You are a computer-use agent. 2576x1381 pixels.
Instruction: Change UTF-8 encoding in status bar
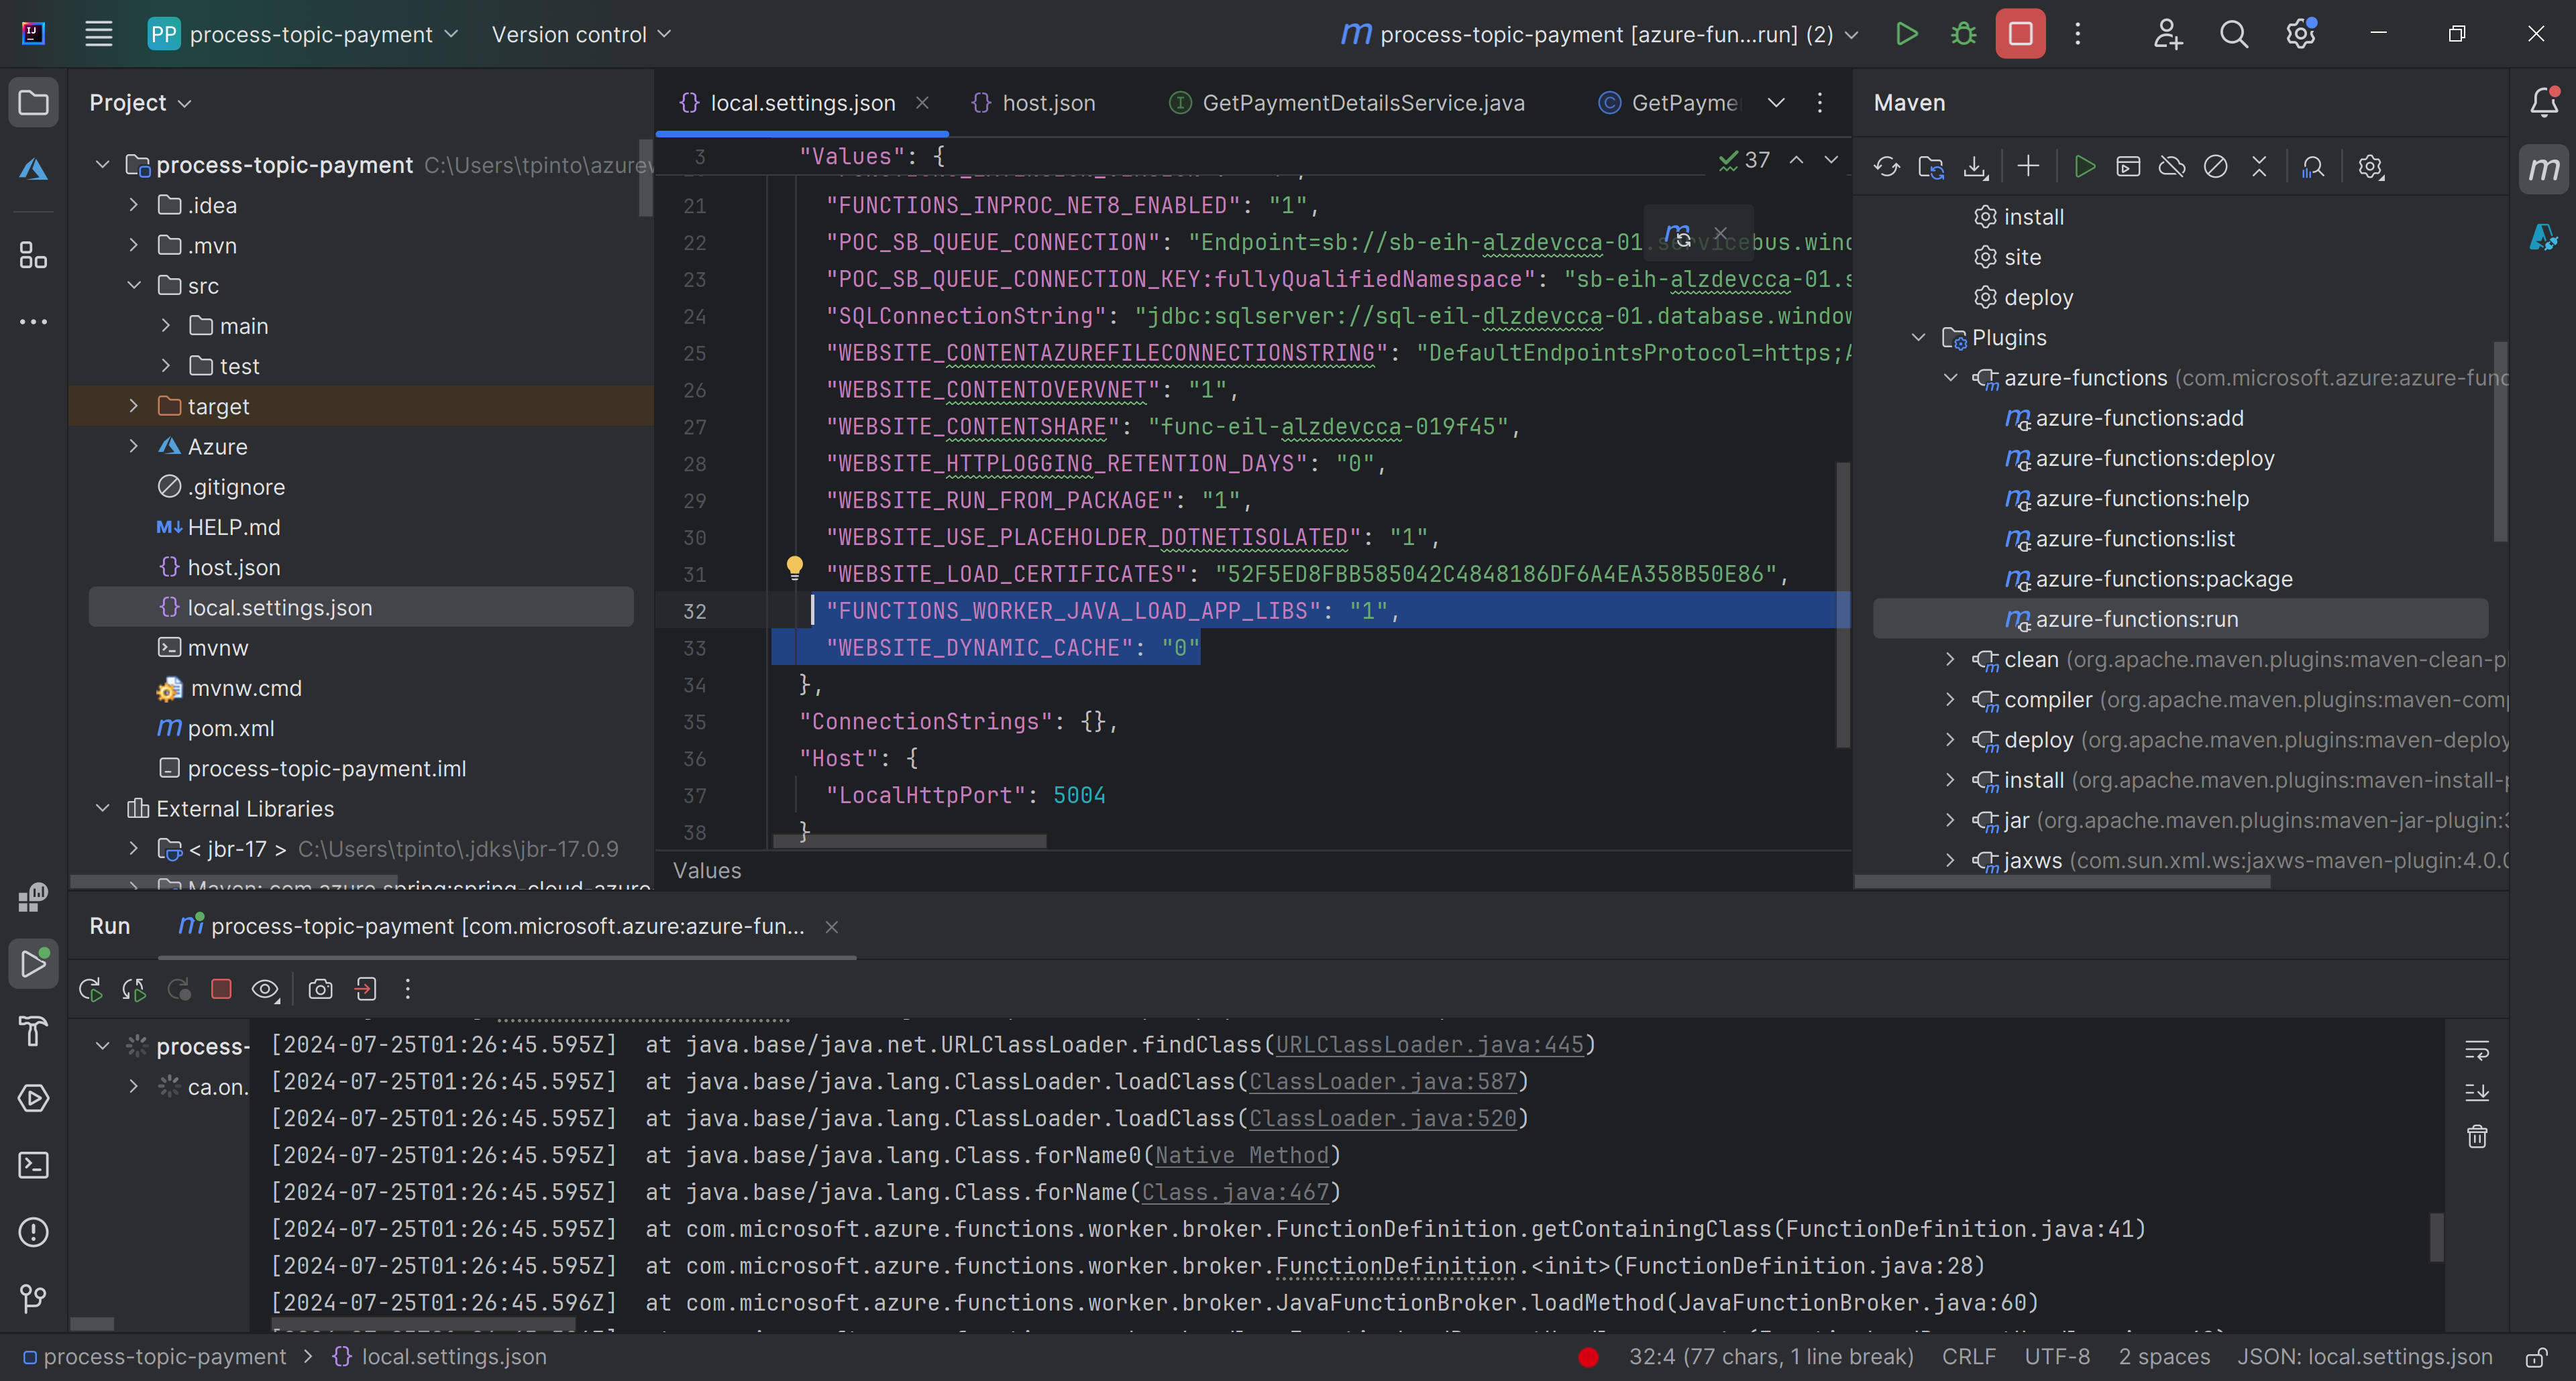click(x=2056, y=1357)
